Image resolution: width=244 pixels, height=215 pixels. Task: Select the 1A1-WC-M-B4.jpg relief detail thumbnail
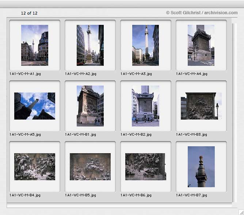coord(35,167)
